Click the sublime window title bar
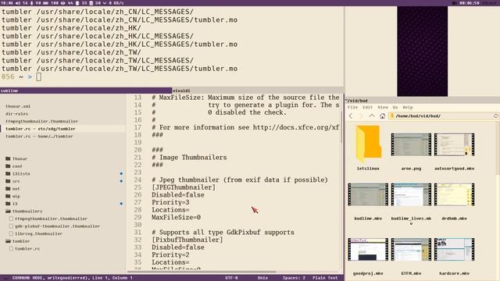Screen dimensions: 500x281 tap(86, 91)
